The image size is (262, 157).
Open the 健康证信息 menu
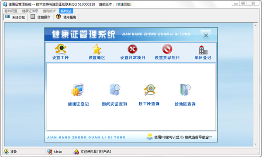point(30,11)
